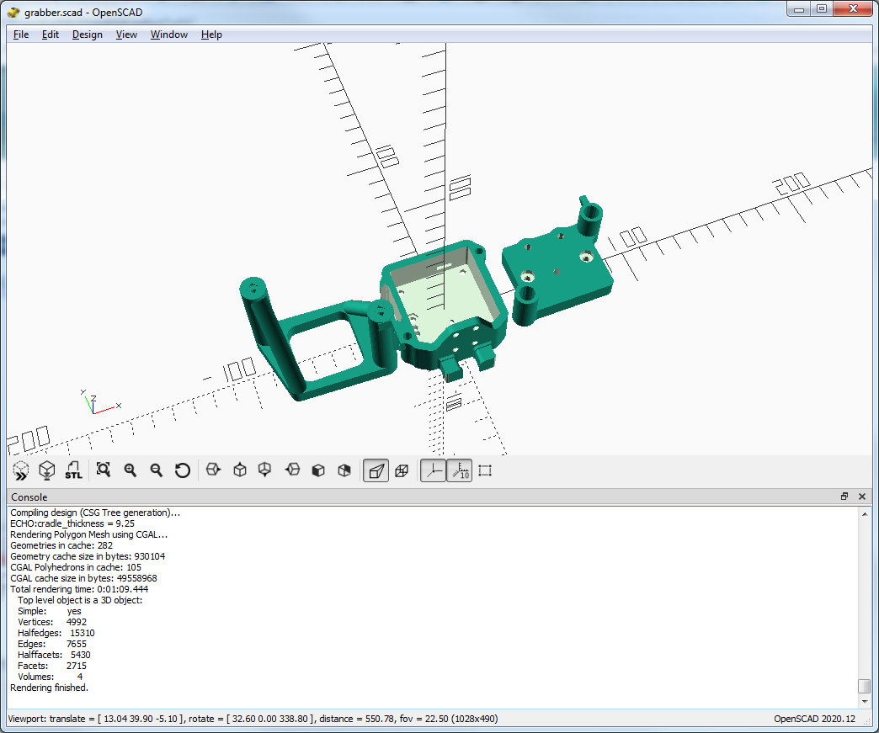This screenshot has height=733, width=879.
Task: Click the Console scrollbar up arrow
Action: pyautogui.click(x=864, y=513)
